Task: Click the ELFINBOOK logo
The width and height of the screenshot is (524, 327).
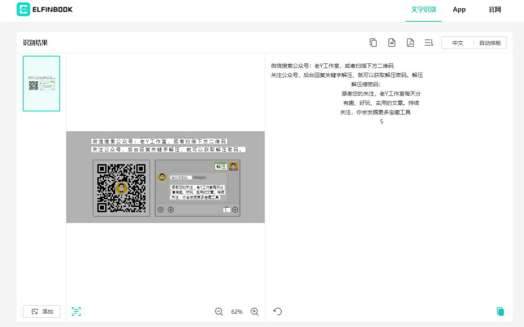Action: pyautogui.click(x=45, y=9)
